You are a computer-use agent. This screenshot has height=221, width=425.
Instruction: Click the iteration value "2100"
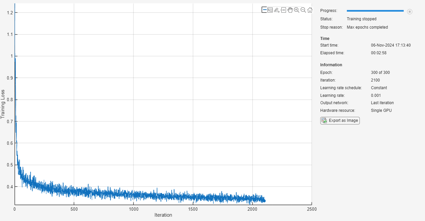pos(375,80)
